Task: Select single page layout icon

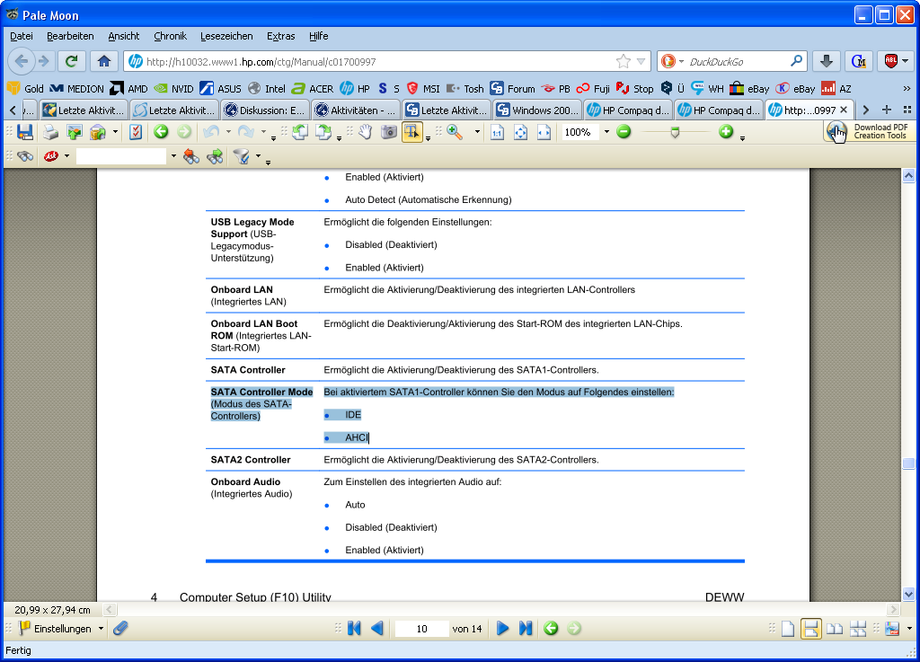Action: point(788,629)
